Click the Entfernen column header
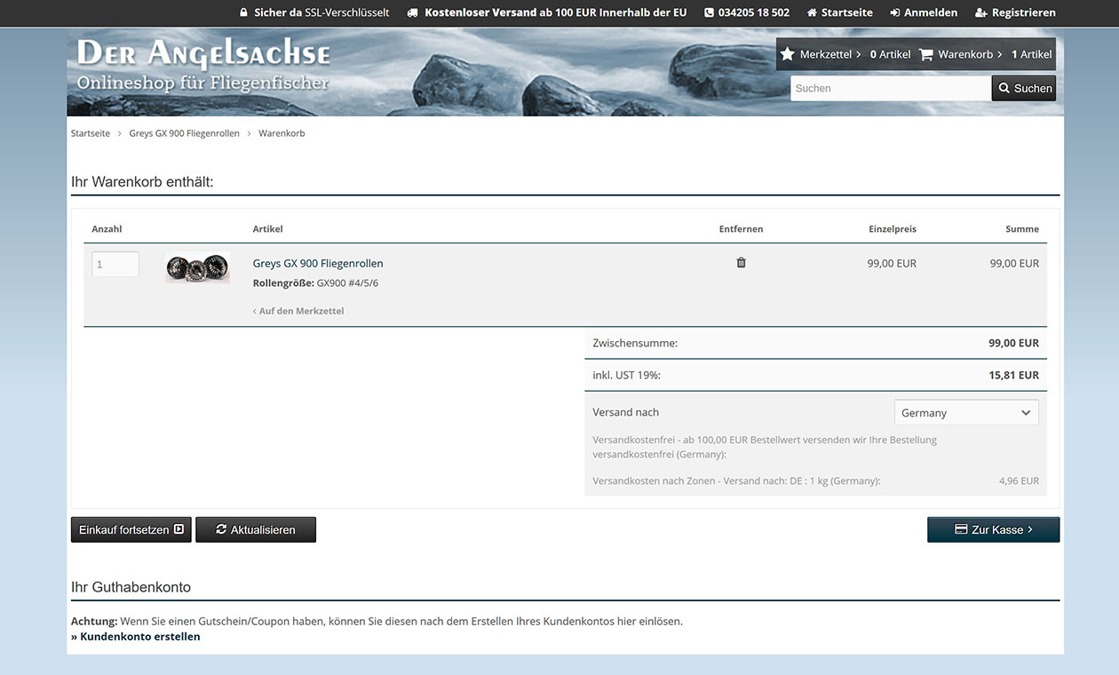Screen dimensions: 1119x675 [741, 229]
